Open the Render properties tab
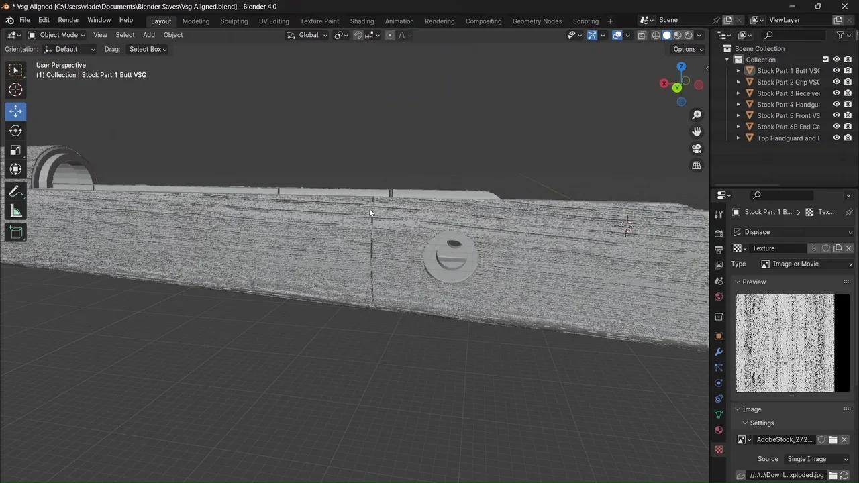859x483 pixels. tap(719, 231)
